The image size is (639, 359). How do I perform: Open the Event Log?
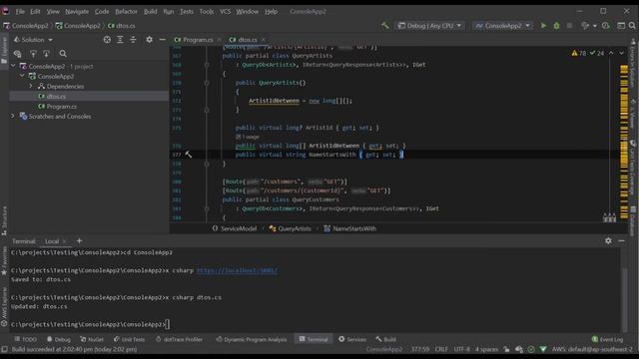tap(607, 339)
